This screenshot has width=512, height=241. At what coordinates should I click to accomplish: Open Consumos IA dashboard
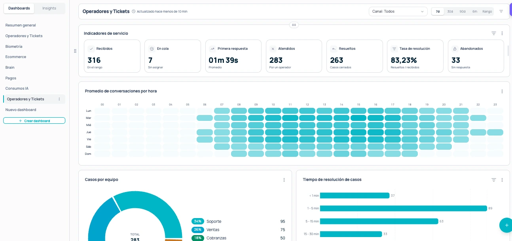pos(17,88)
